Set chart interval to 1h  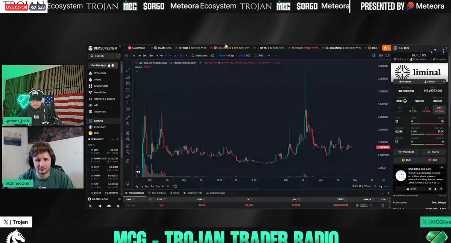pos(157,56)
